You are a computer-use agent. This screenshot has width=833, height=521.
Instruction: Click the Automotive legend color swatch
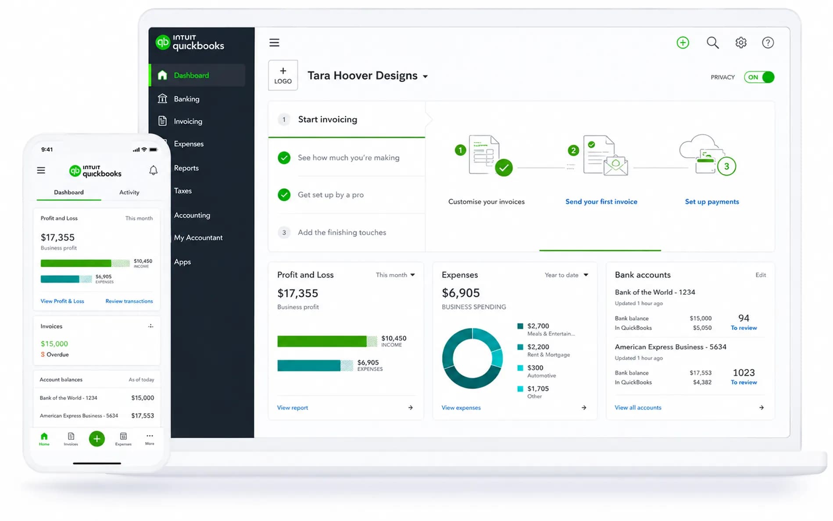(520, 368)
